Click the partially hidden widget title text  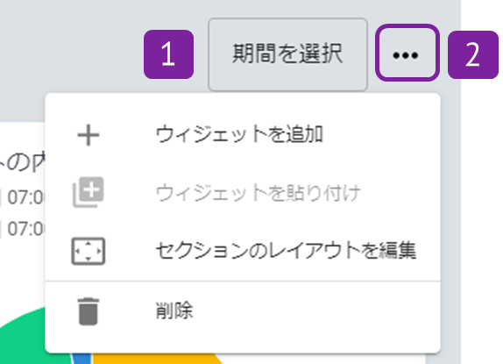point(23,163)
